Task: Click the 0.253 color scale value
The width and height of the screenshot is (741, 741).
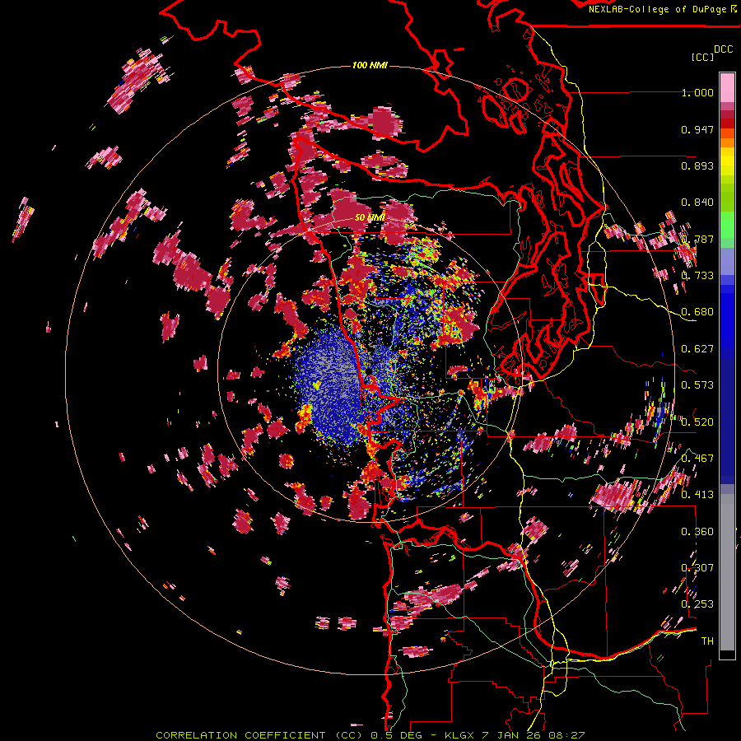Action: 697,604
